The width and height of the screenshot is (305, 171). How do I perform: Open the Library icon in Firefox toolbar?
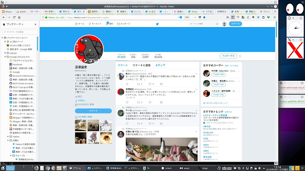[x=228, y=17]
